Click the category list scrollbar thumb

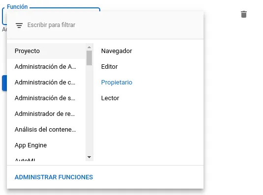[89, 58]
